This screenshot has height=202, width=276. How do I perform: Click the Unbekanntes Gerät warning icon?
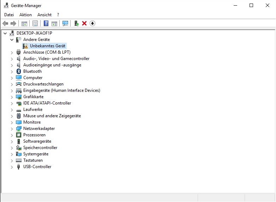coord(25,46)
